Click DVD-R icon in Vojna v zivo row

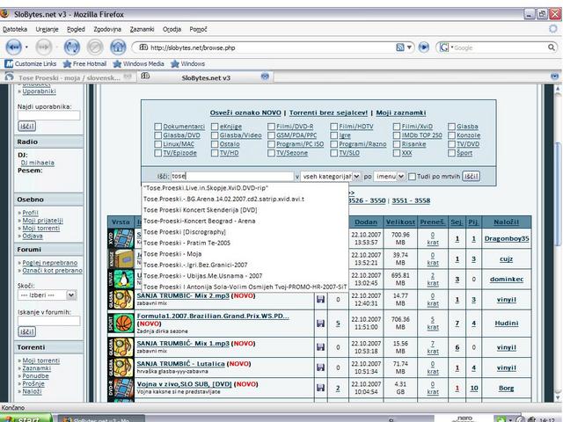(x=121, y=388)
